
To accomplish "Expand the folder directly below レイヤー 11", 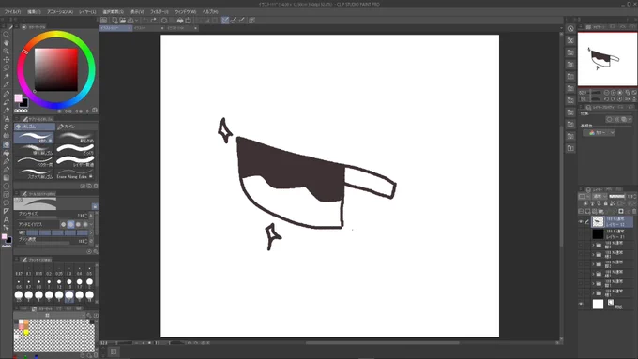I will (x=593, y=245).
